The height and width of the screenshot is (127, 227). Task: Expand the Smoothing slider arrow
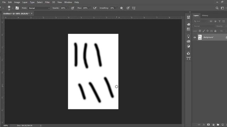click(117, 8)
